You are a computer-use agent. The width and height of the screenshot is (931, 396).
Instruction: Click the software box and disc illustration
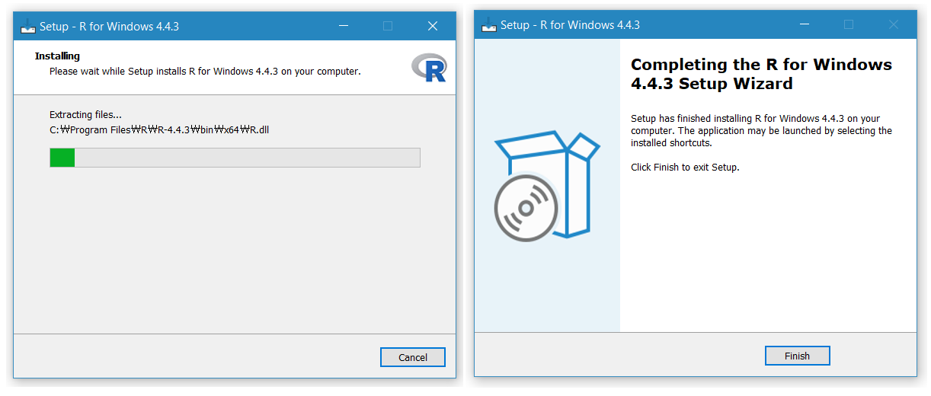pyautogui.click(x=546, y=185)
